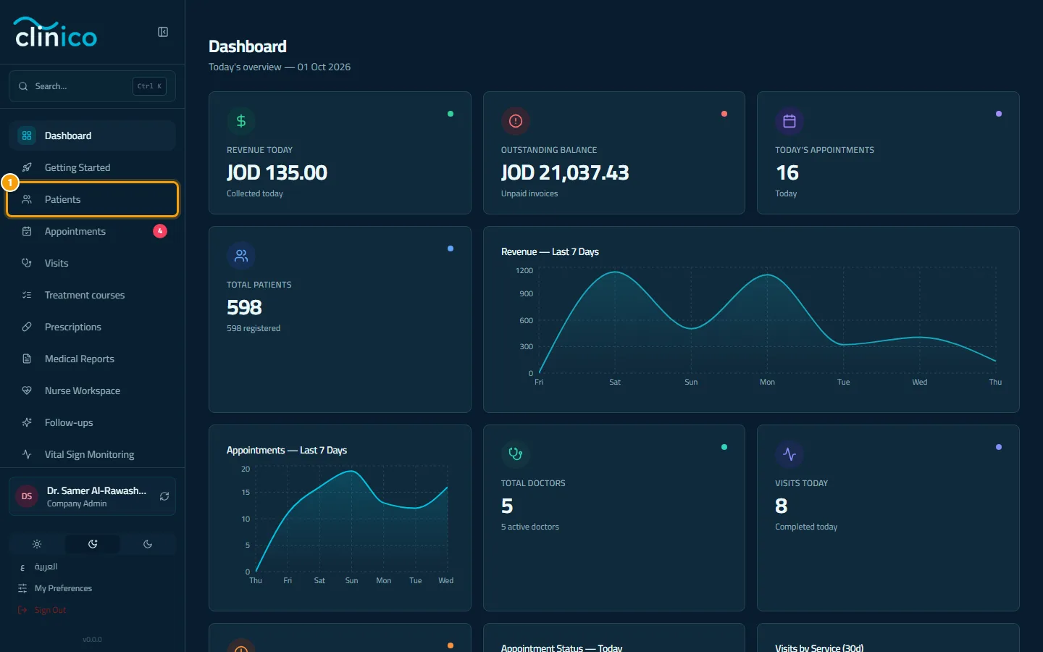Screen dimensions: 1043x652
Task: Click the calendar icon in Today's Appointments card
Action: coord(789,121)
